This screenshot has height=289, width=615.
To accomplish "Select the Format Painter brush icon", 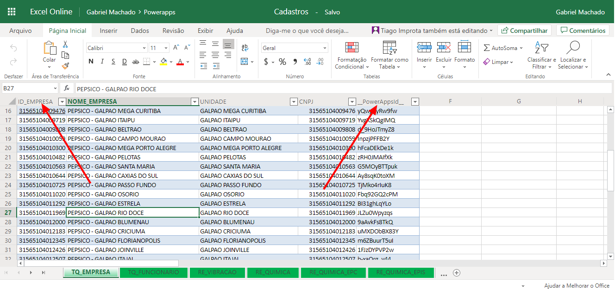I will pyautogui.click(x=65, y=66).
